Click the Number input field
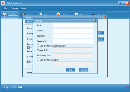Image resolution: width=130 pixels, height=92 pixels. 73,31
